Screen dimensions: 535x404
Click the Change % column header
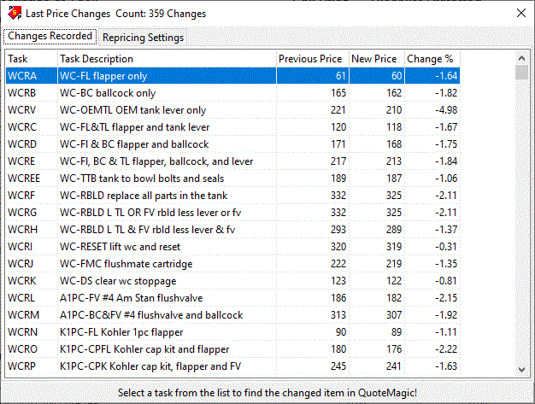(x=431, y=59)
